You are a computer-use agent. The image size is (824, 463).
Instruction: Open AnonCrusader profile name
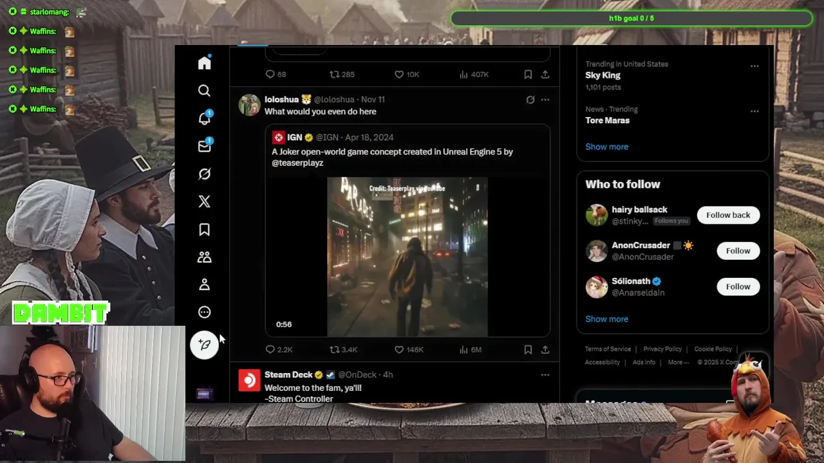click(641, 246)
